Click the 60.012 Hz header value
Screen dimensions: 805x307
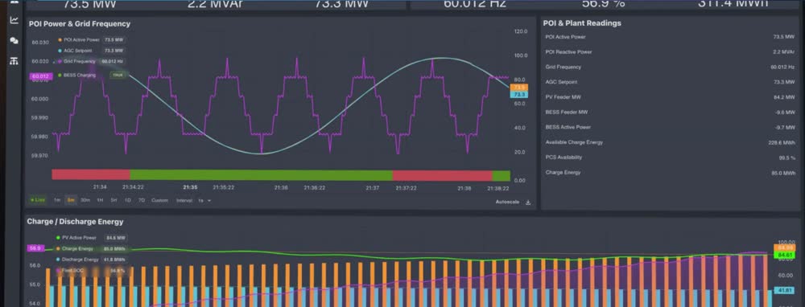tap(475, 3)
